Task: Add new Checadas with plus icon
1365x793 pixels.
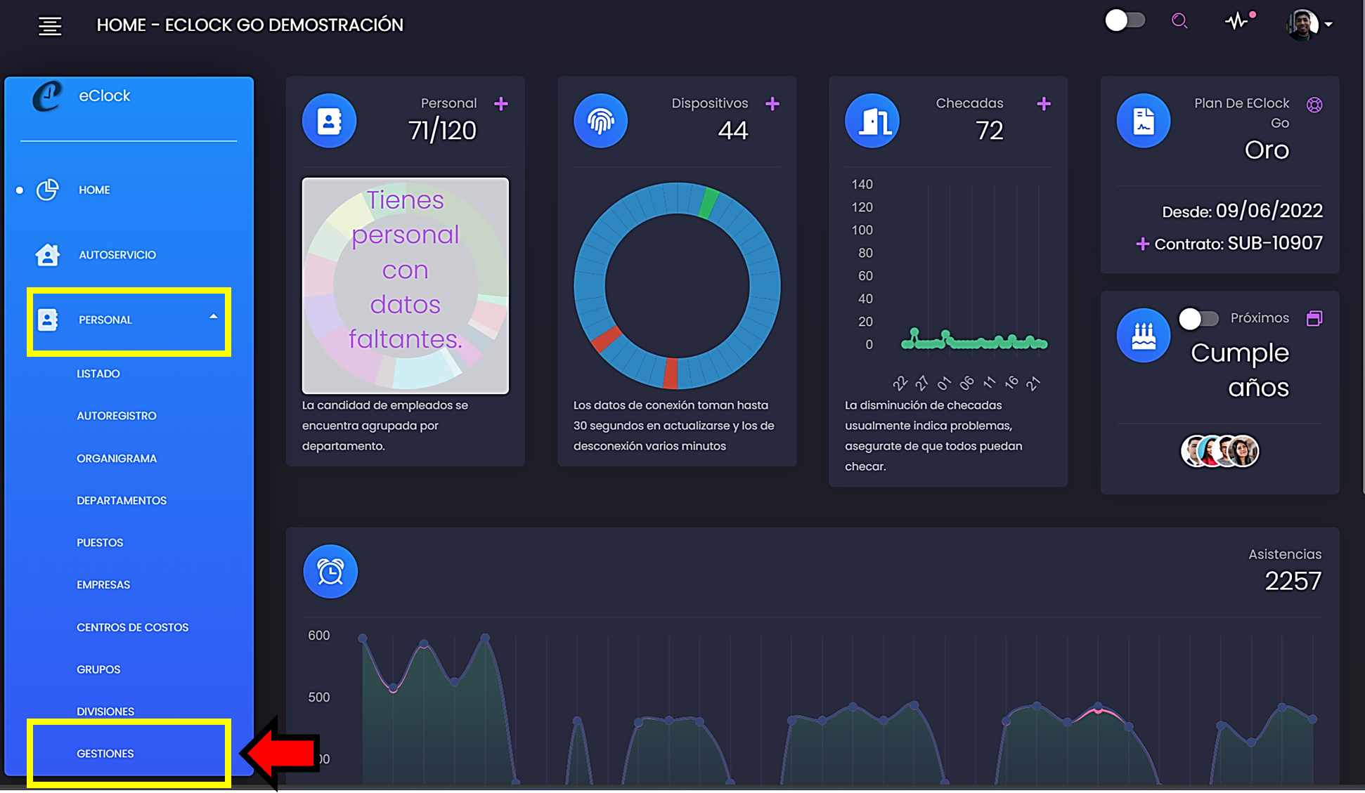Action: click(1044, 104)
